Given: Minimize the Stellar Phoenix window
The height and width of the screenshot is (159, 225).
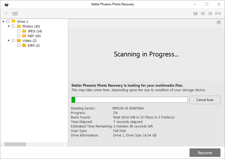Looking at the screenshot, I should (x=195, y=4).
